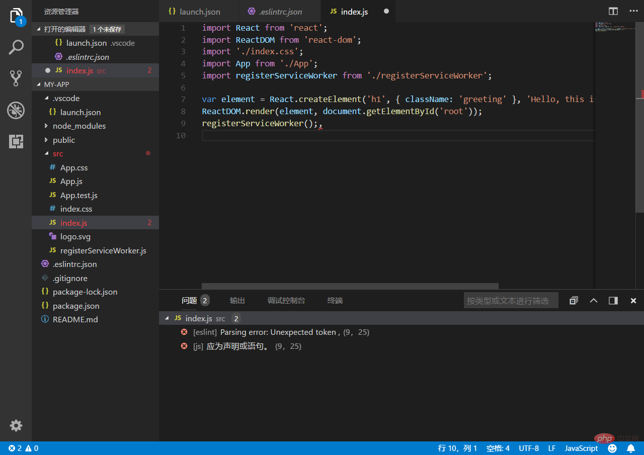This screenshot has height=455, width=644.
Task: Select the index.js editor tab
Action: [x=358, y=11]
